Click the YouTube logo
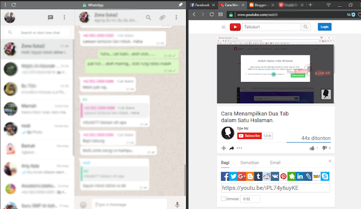 [x=235, y=27]
